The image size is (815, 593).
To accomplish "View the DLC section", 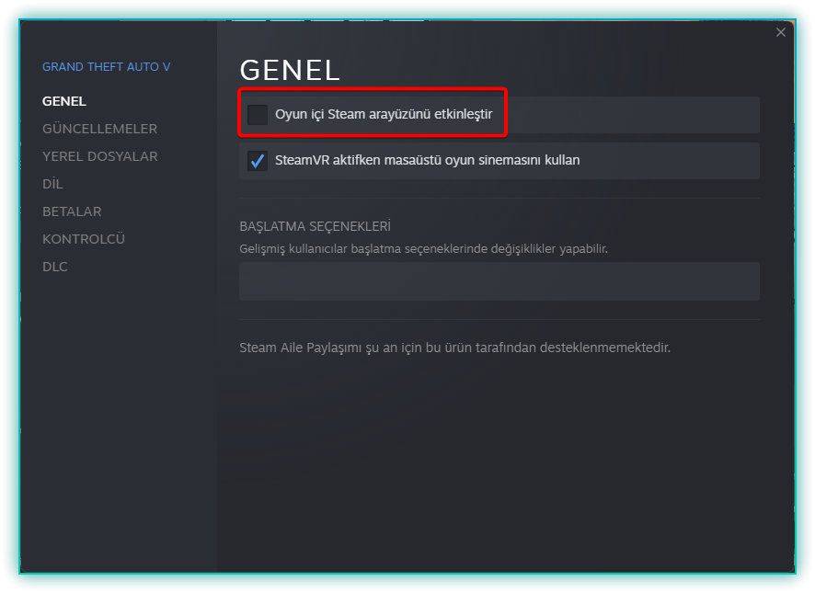I will pos(54,267).
